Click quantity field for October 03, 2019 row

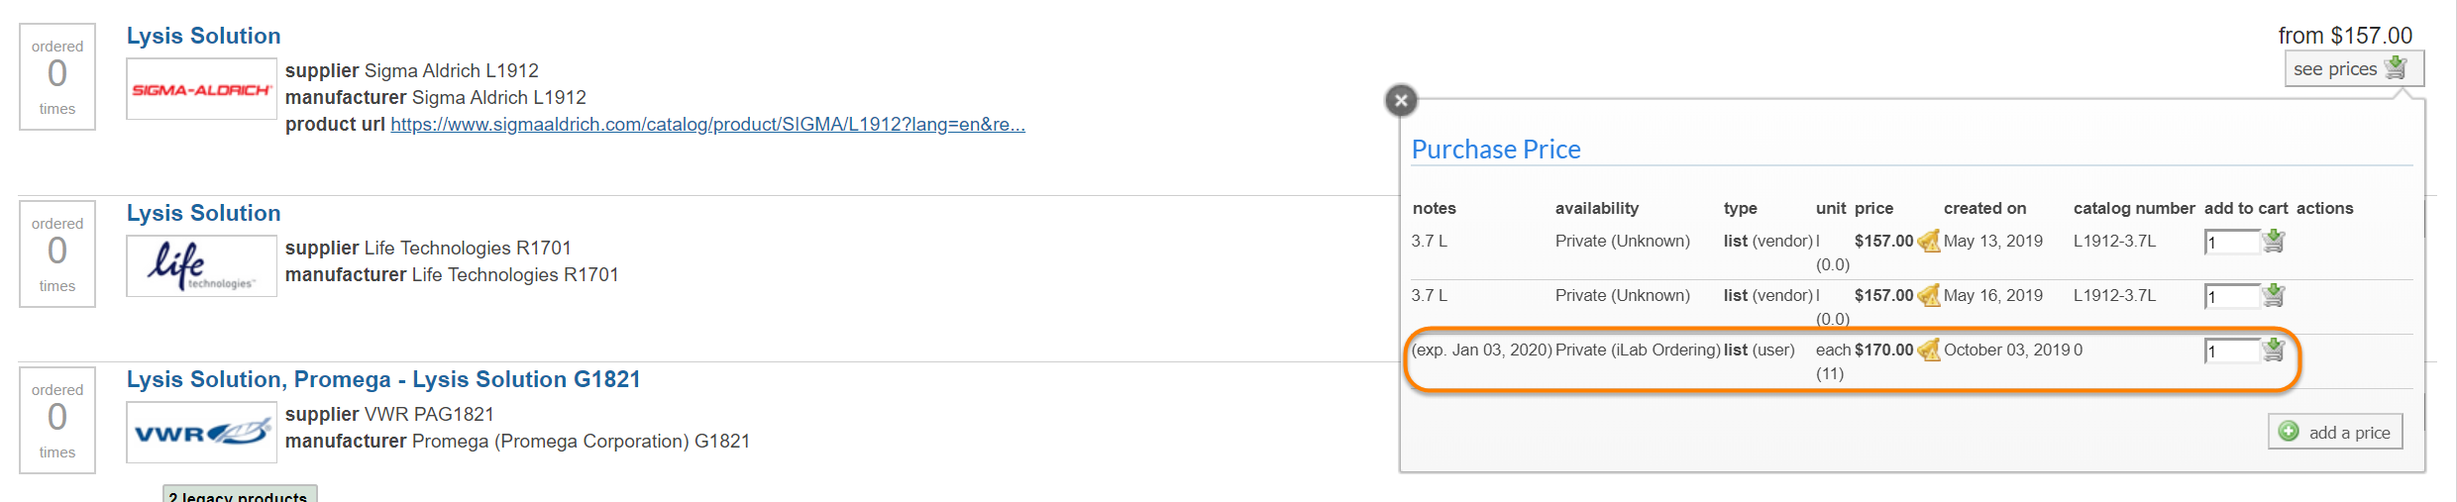2231,351
